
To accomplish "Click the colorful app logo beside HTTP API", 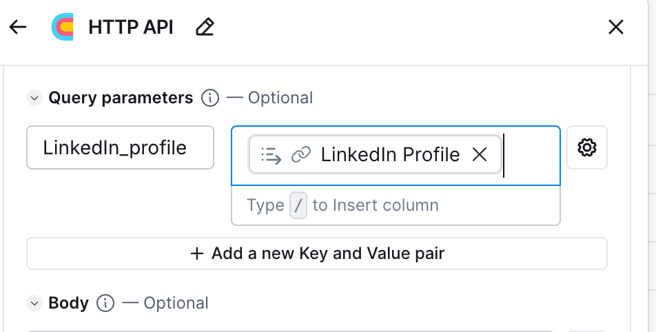I will 63,27.
